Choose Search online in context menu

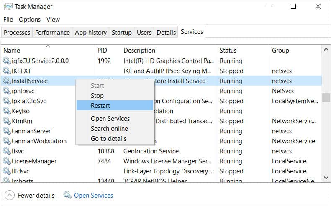pyautogui.click(x=115, y=129)
